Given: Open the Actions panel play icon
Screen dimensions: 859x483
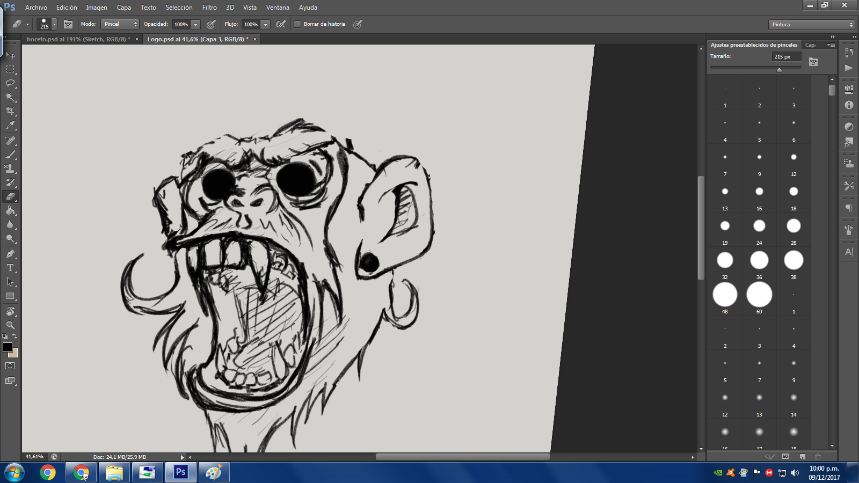Looking at the screenshot, I should (x=849, y=68).
